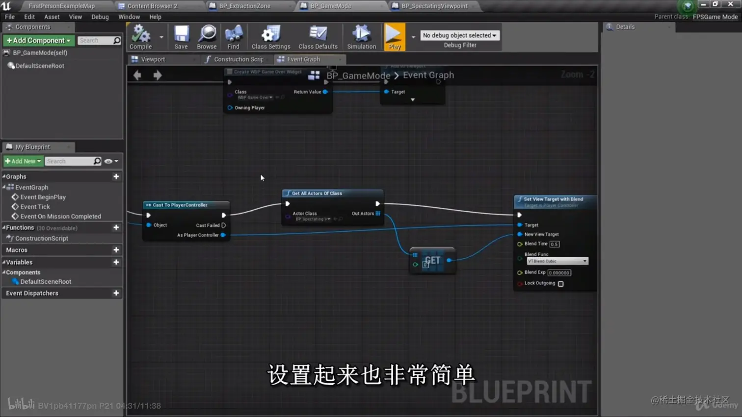Screen dimensions: 742x417
Task: Open the FPSGame Mode parent class link
Action: (x=715, y=17)
